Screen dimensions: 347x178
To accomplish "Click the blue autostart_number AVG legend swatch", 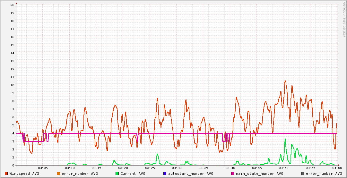I will click(x=165, y=174).
